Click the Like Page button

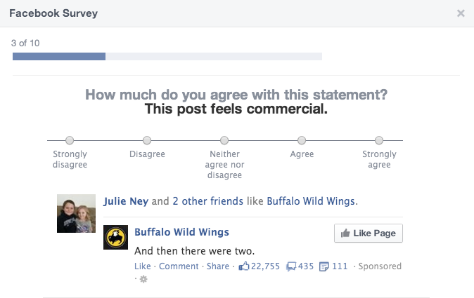369,233
